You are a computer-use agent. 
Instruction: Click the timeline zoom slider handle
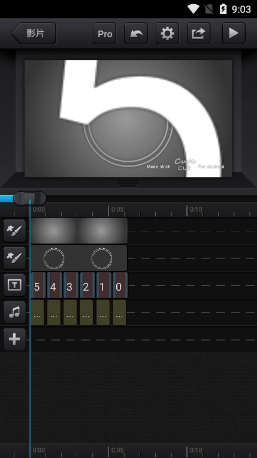[29, 198]
